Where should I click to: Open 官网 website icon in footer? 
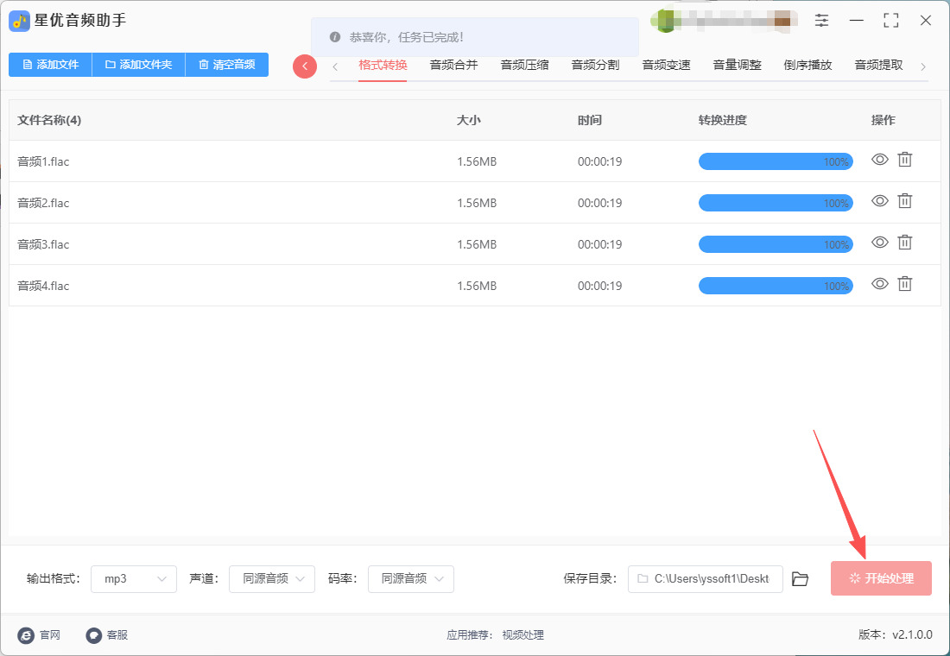tap(27, 635)
